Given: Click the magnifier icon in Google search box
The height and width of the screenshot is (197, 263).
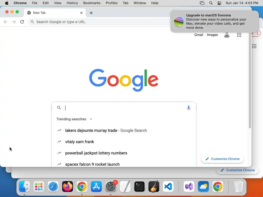Looking at the screenshot, I should tap(59, 108).
